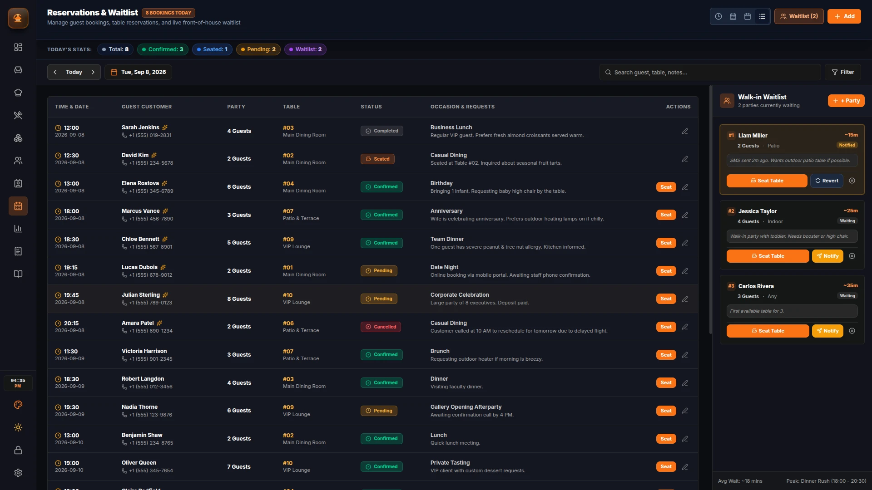
Task: Dismiss Carlos Rivera waitlist entry with X
Action: click(x=852, y=331)
